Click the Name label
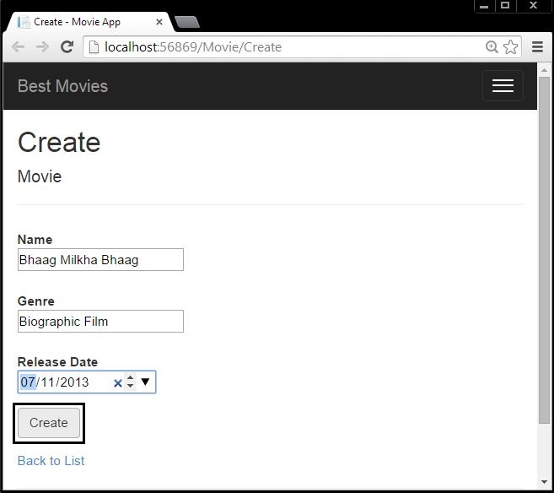This screenshot has width=554, height=493. coord(35,240)
